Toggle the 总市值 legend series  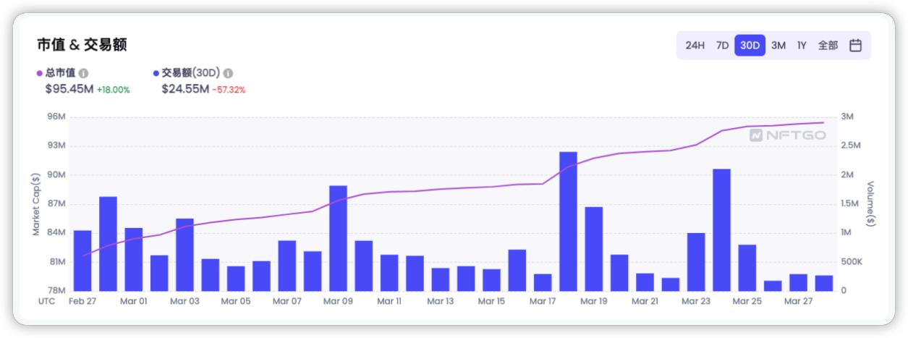point(56,73)
